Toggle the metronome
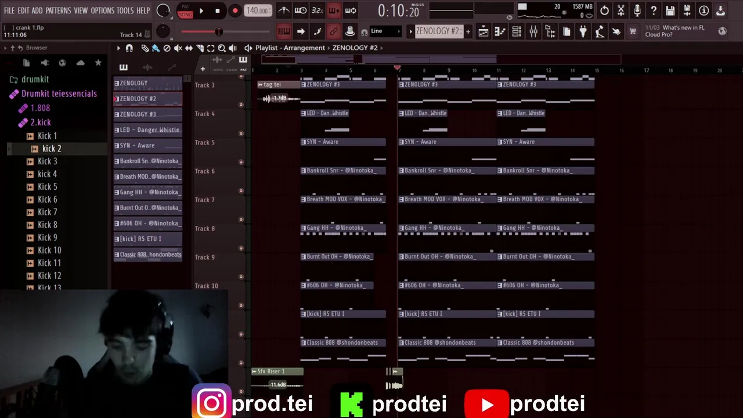Image resolution: width=743 pixels, height=418 pixels. pos(284,10)
